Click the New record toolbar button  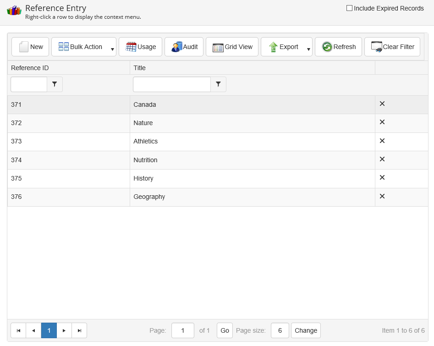click(x=30, y=47)
